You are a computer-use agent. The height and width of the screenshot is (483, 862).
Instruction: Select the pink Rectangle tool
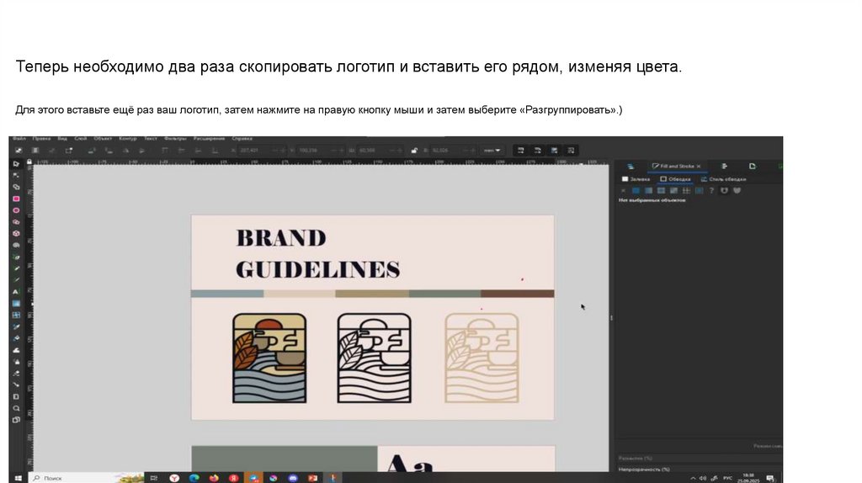tap(16, 199)
